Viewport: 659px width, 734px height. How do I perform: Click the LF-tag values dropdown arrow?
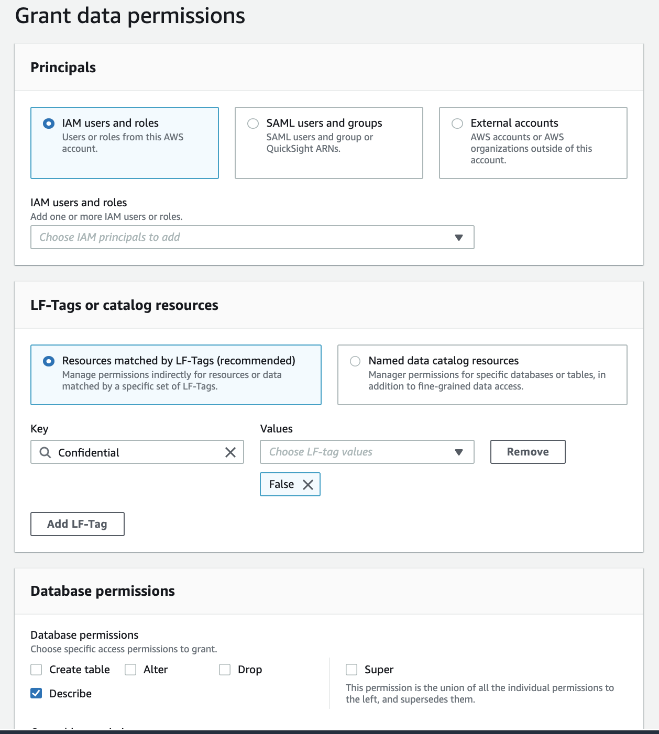coord(459,452)
